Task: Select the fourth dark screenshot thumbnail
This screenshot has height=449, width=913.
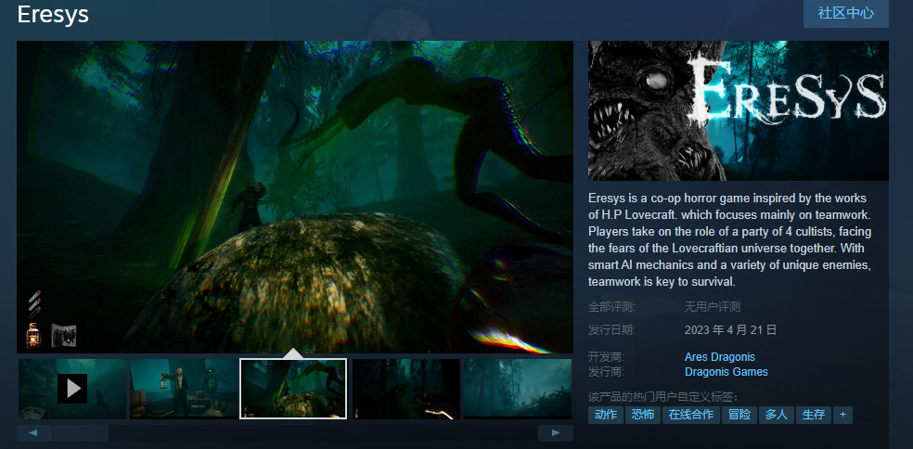Action: (405, 389)
